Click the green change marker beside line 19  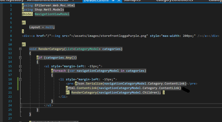point(18,84)
